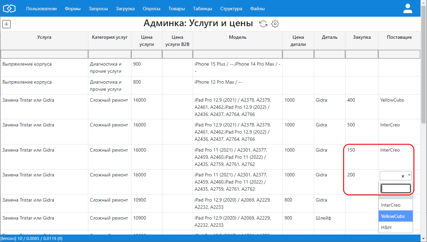Screen dimensions: 427x242
Task: Open the Запросы menu
Action: click(x=98, y=9)
